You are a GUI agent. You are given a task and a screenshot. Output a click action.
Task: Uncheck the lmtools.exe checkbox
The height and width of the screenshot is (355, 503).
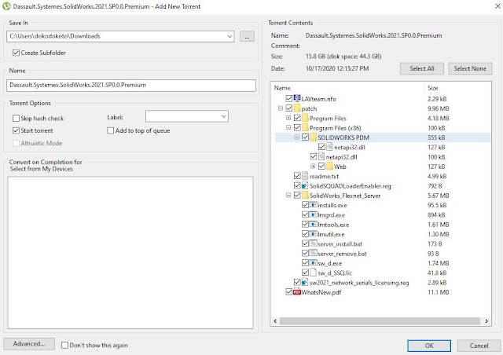click(306, 224)
